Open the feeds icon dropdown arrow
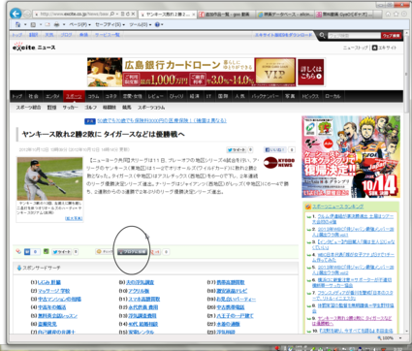Viewport: 412px width, 351px height. coord(41,24)
